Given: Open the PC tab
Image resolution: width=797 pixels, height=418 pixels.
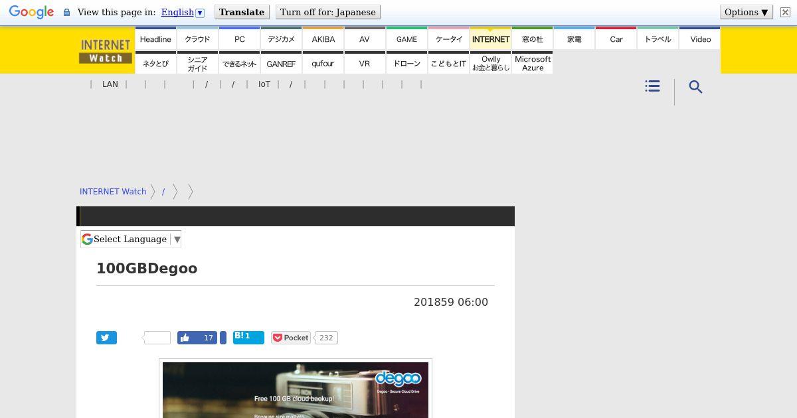Looking at the screenshot, I should click(x=239, y=38).
